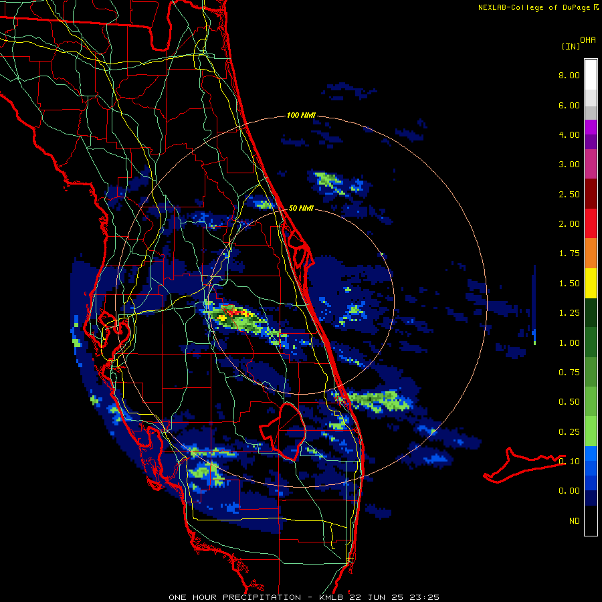Image resolution: width=602 pixels, height=602 pixels.
Task: Select the darkest green swatch beside 1.25
Action: pos(591,312)
